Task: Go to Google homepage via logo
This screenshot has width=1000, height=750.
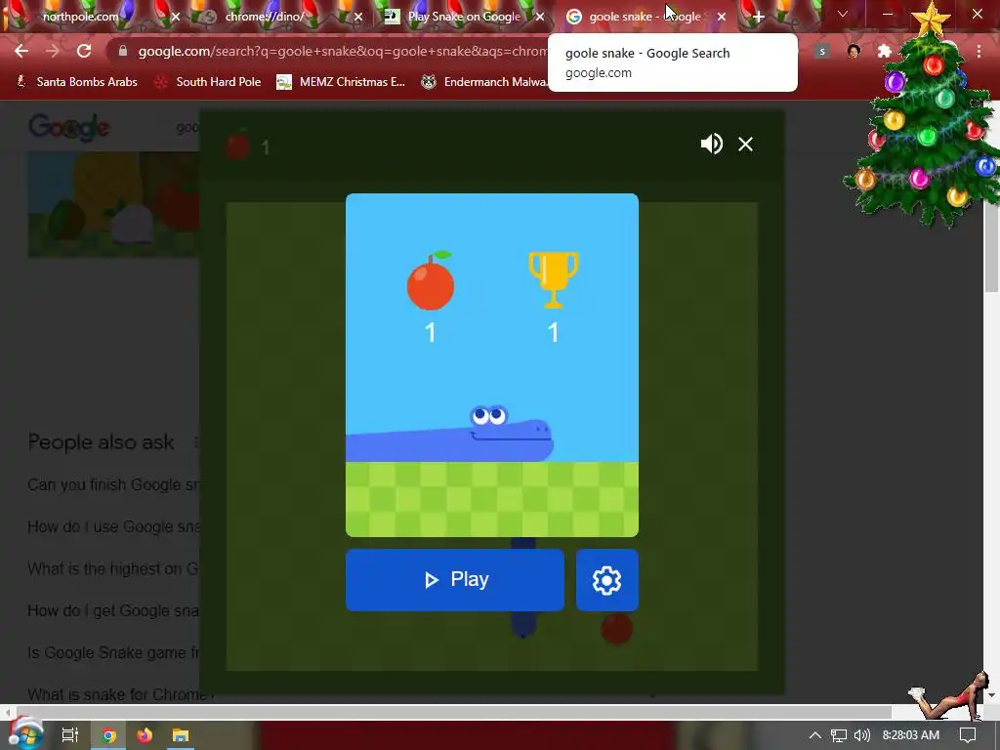Action: click(69, 128)
